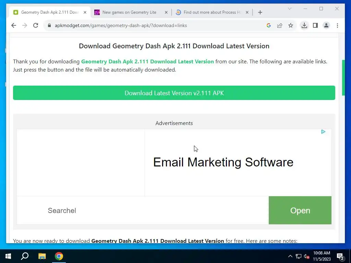Image resolution: width=351 pixels, height=263 pixels.
Task: Click the green Open ad button
Action: tap(300, 210)
